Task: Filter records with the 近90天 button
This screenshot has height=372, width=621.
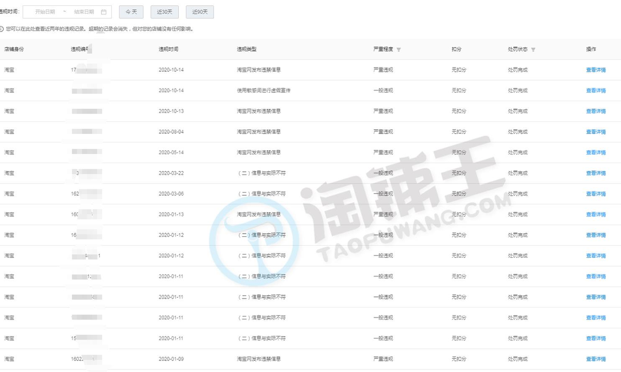Action: click(200, 12)
